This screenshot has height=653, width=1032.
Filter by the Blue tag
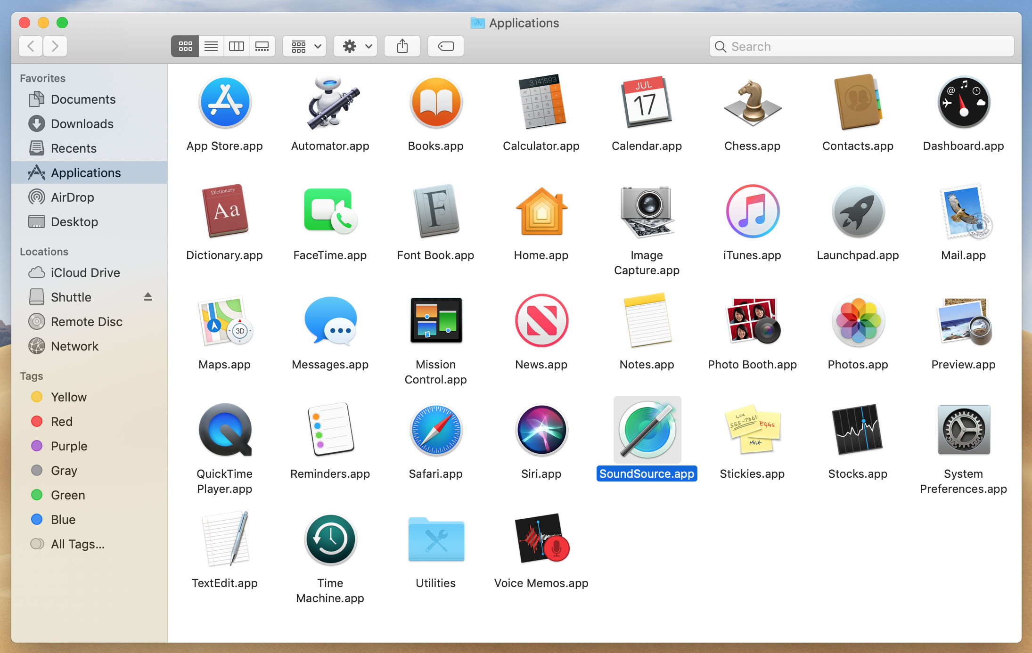point(90,520)
